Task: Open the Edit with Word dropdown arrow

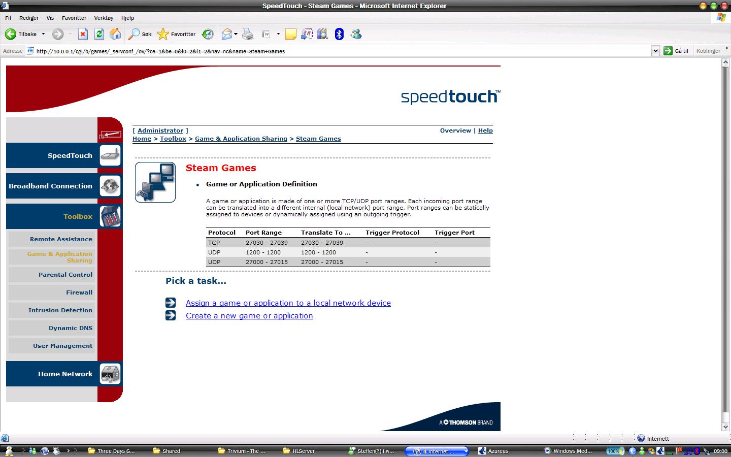Action: point(278,34)
